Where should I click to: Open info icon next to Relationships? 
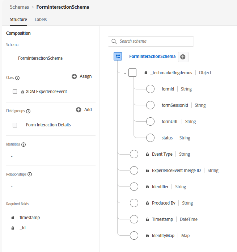click(30, 174)
